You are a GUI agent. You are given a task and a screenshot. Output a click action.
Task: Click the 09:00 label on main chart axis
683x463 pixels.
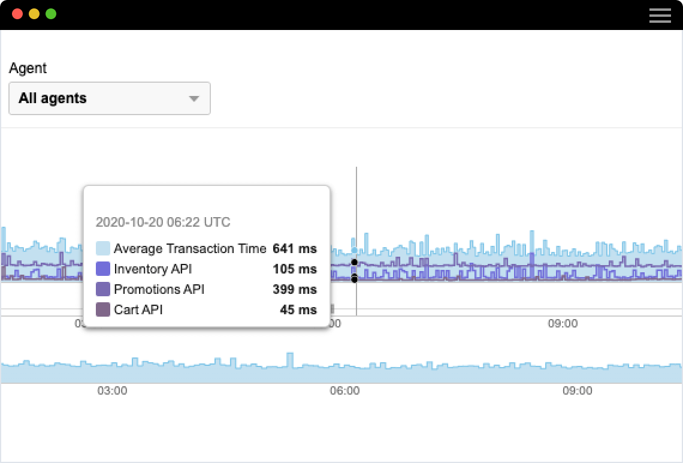click(x=563, y=324)
